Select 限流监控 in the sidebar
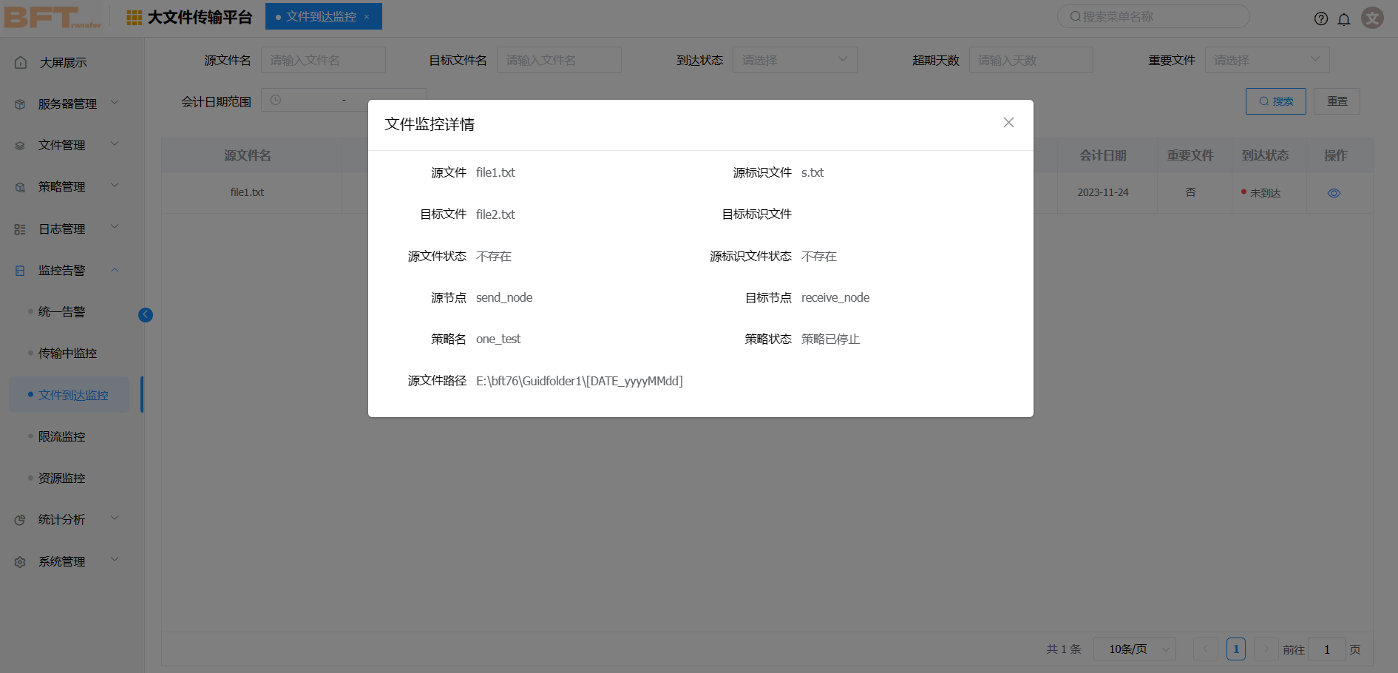1398x673 pixels. (62, 437)
